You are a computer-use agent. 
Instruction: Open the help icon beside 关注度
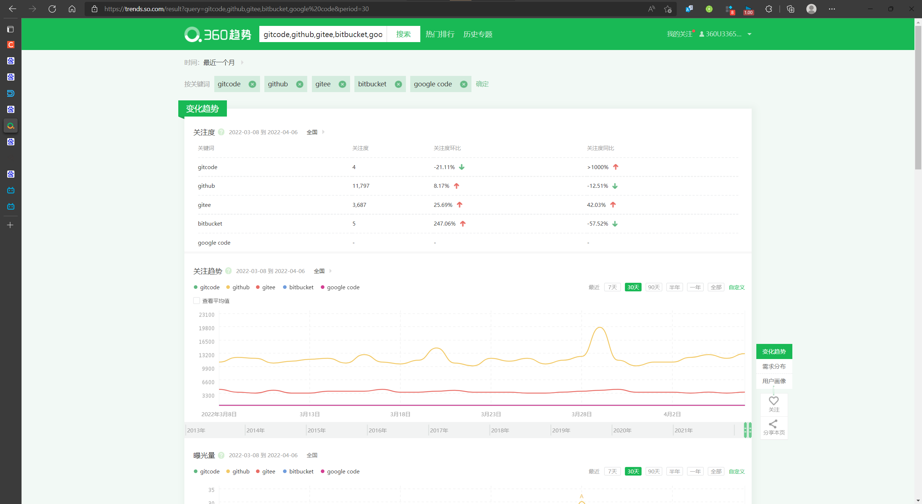pos(221,132)
